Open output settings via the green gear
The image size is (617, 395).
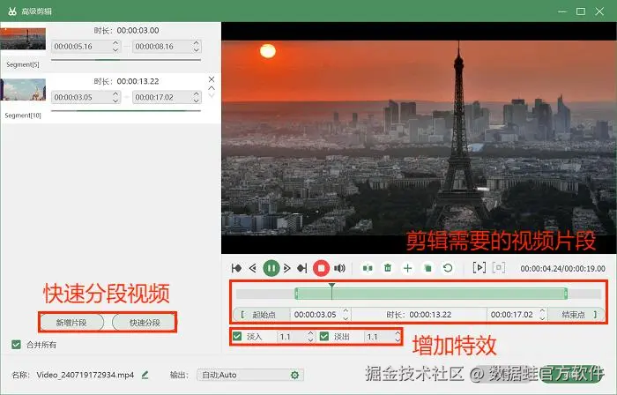click(x=294, y=375)
